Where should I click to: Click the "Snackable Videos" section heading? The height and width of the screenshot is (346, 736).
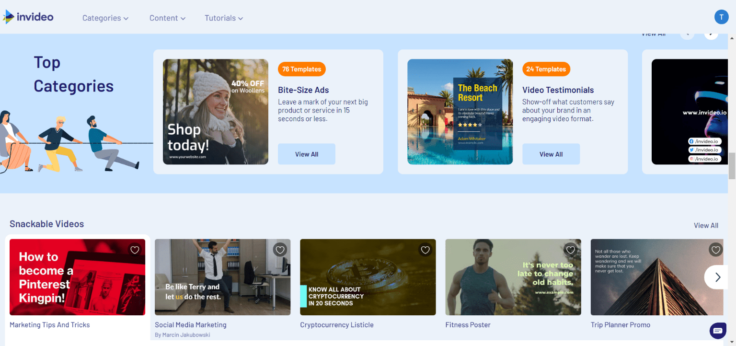pyautogui.click(x=46, y=224)
